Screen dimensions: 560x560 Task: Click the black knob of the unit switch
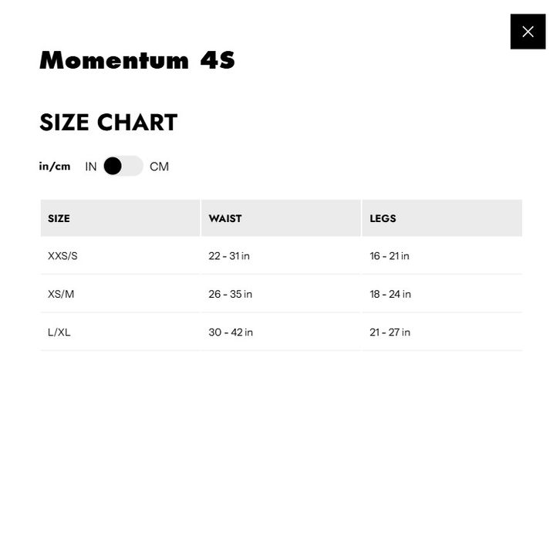coord(113,166)
